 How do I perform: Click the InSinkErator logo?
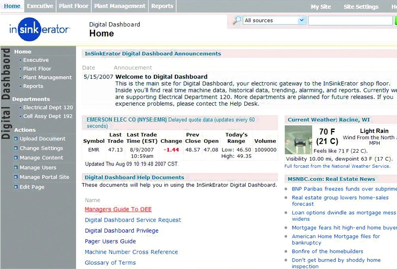[x=38, y=29]
